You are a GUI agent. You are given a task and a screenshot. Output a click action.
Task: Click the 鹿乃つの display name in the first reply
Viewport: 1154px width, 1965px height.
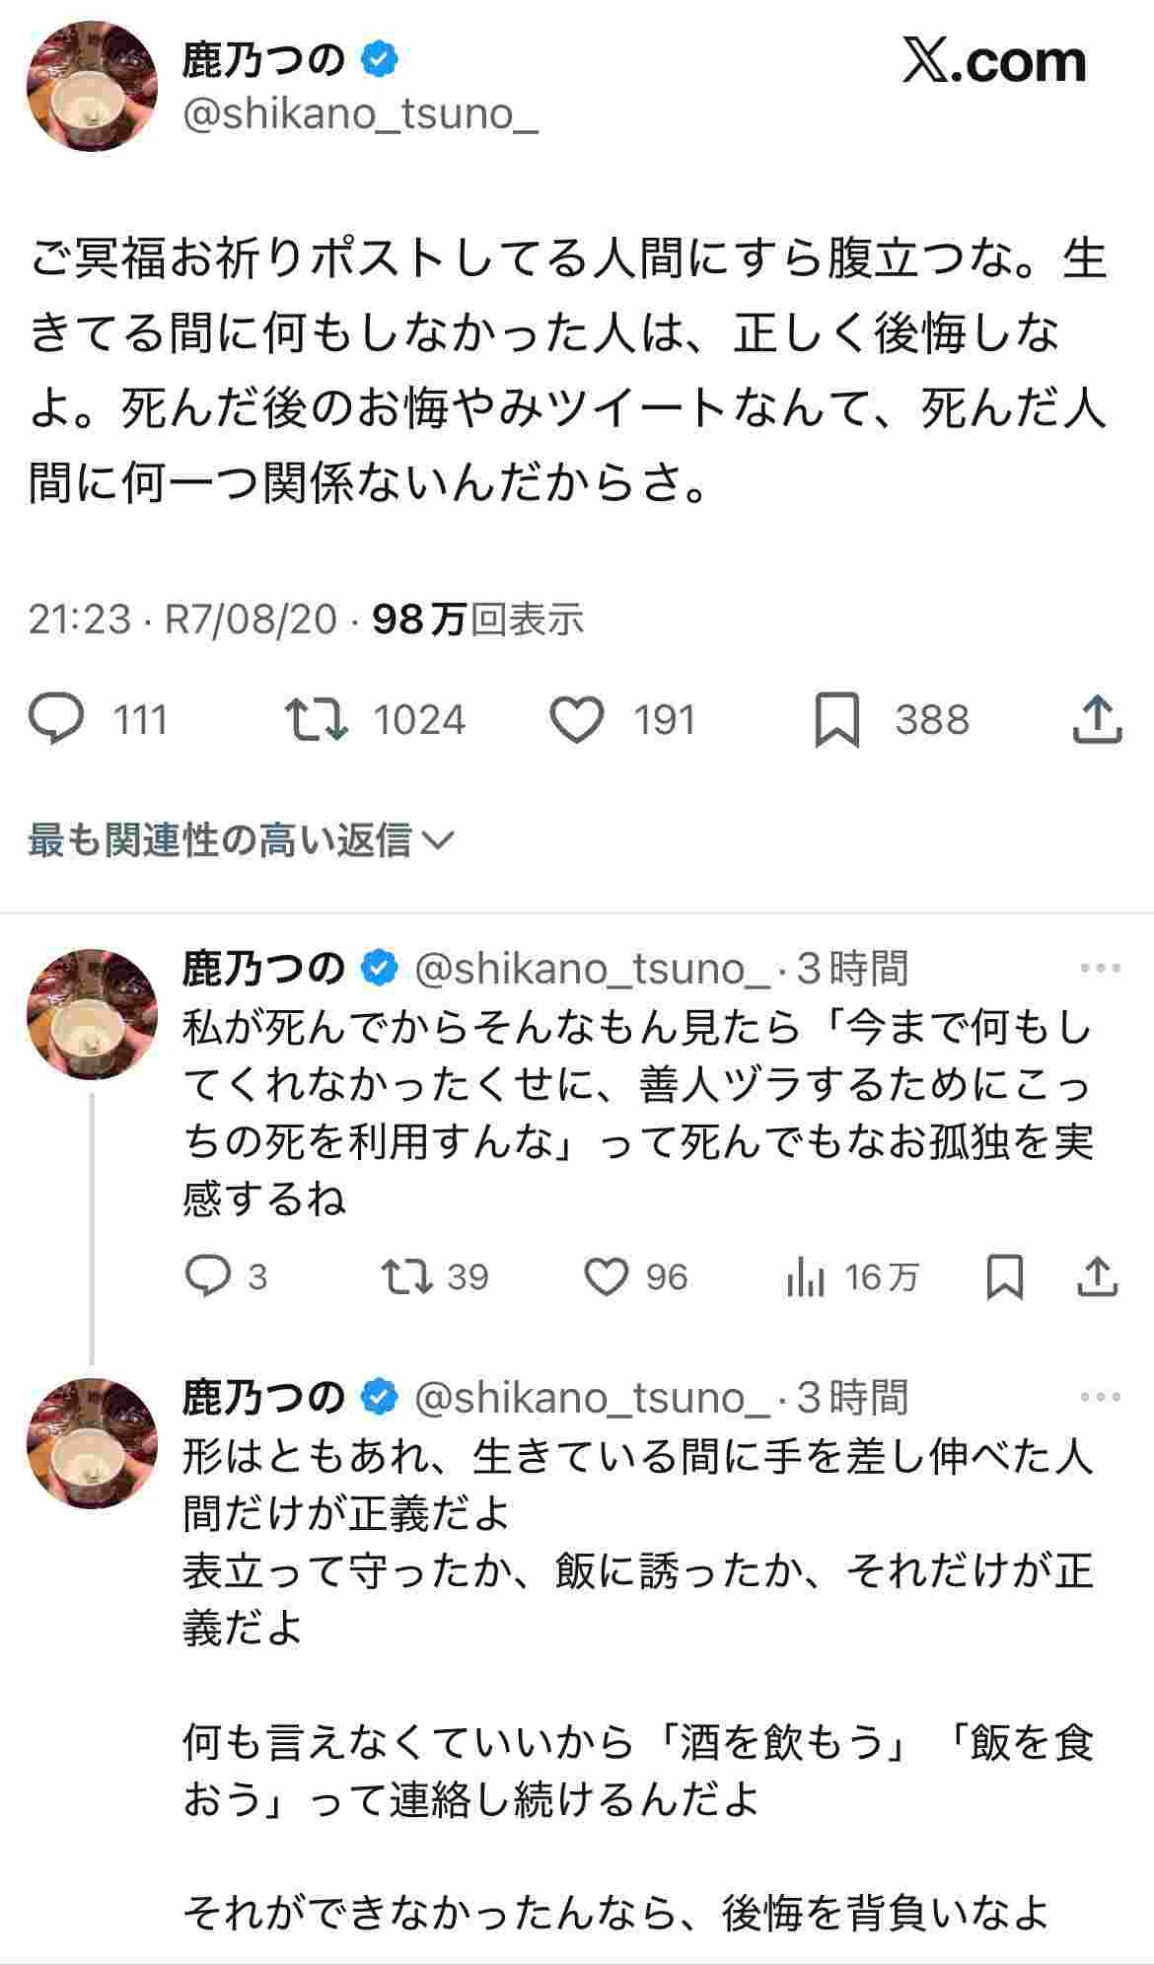pos(263,969)
